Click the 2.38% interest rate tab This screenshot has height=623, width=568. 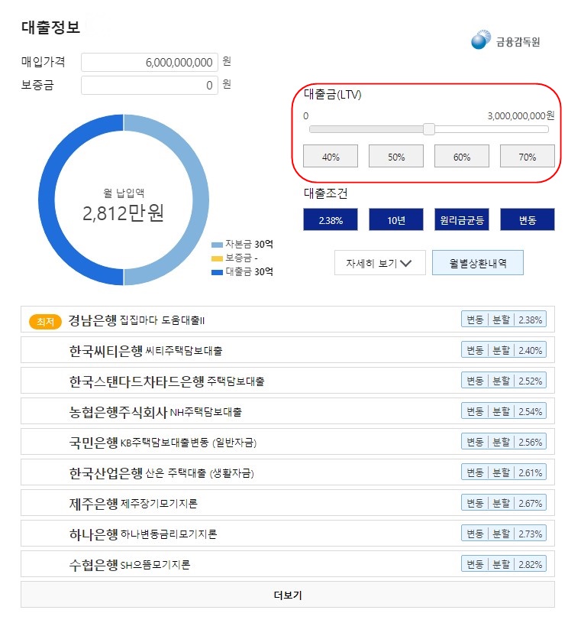click(329, 219)
